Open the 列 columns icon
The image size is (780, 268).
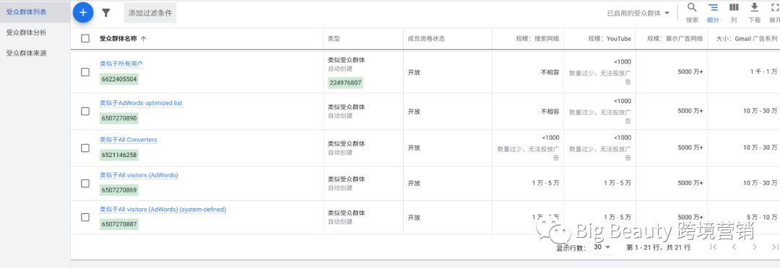point(734,7)
